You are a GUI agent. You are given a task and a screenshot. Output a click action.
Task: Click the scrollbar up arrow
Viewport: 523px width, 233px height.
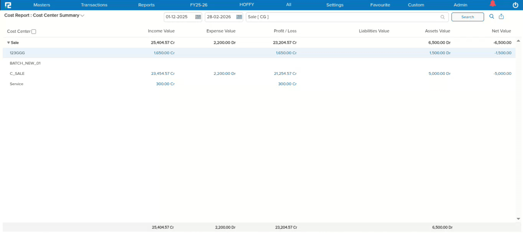click(518, 41)
